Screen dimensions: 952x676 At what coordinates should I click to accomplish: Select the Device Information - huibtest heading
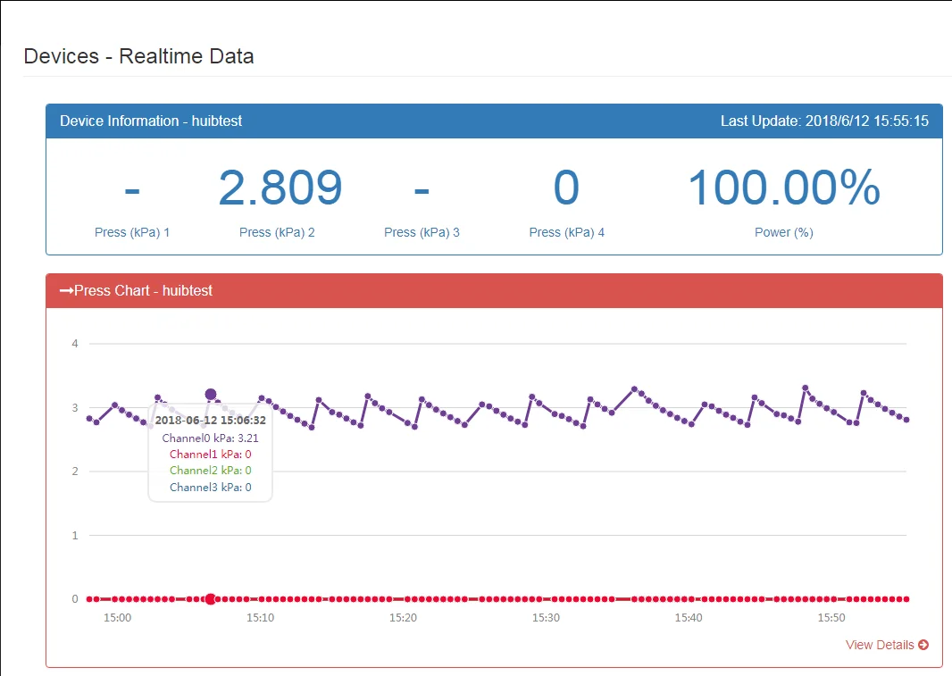(x=151, y=121)
